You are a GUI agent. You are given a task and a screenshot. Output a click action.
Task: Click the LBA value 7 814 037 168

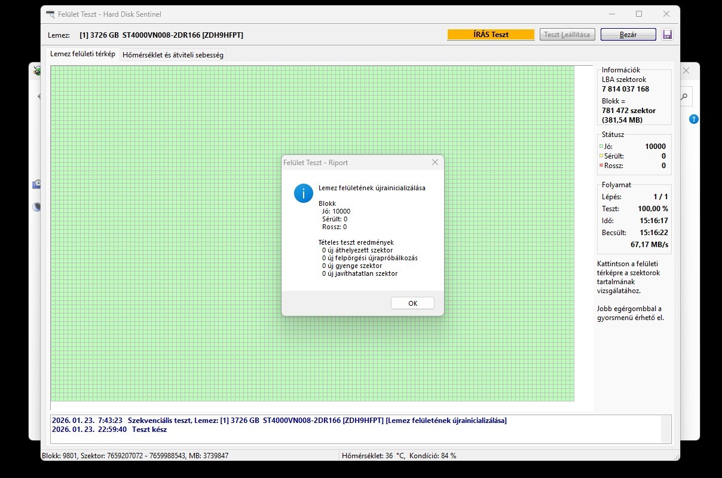625,89
